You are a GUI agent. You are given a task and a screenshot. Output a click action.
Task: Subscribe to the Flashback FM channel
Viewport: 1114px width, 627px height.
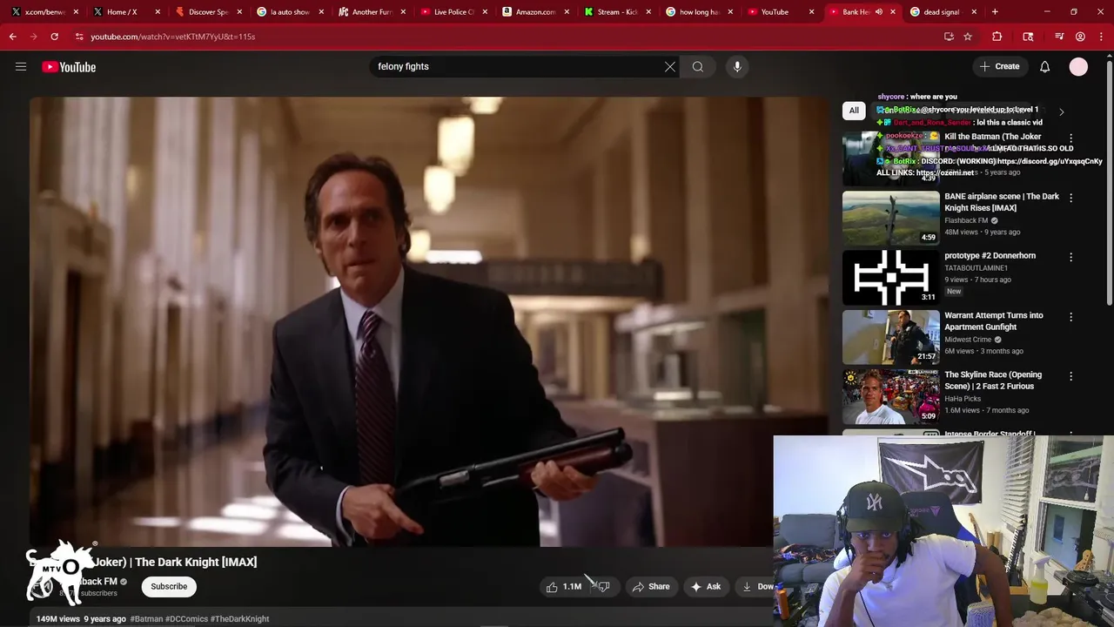(x=169, y=586)
